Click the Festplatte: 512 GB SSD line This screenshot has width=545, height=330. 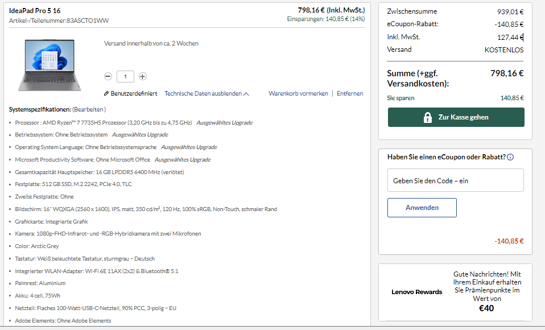pyautogui.click(x=73, y=184)
